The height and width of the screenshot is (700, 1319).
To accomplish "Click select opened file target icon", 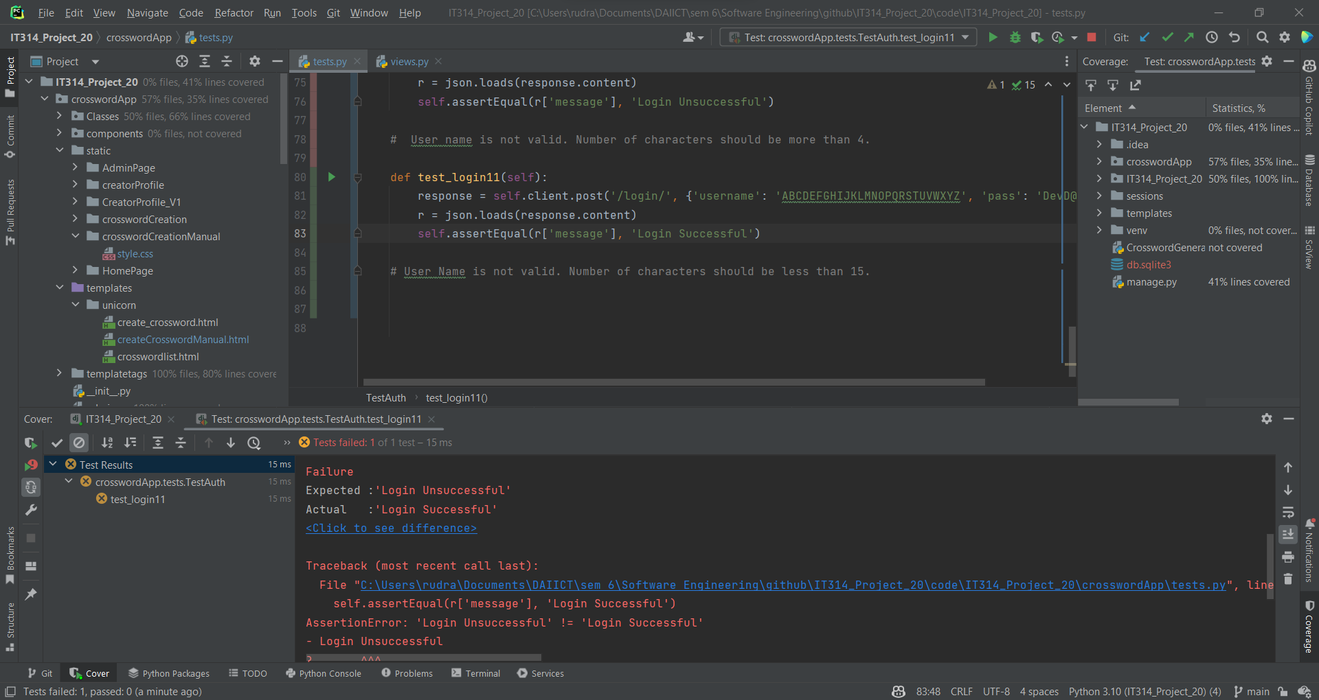I will (x=182, y=61).
